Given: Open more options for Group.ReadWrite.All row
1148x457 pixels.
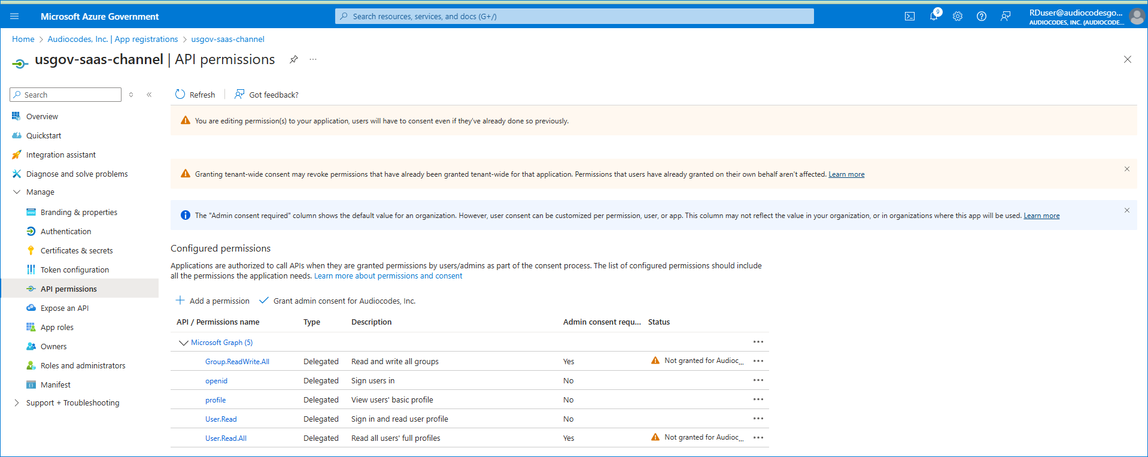Looking at the screenshot, I should click(758, 361).
